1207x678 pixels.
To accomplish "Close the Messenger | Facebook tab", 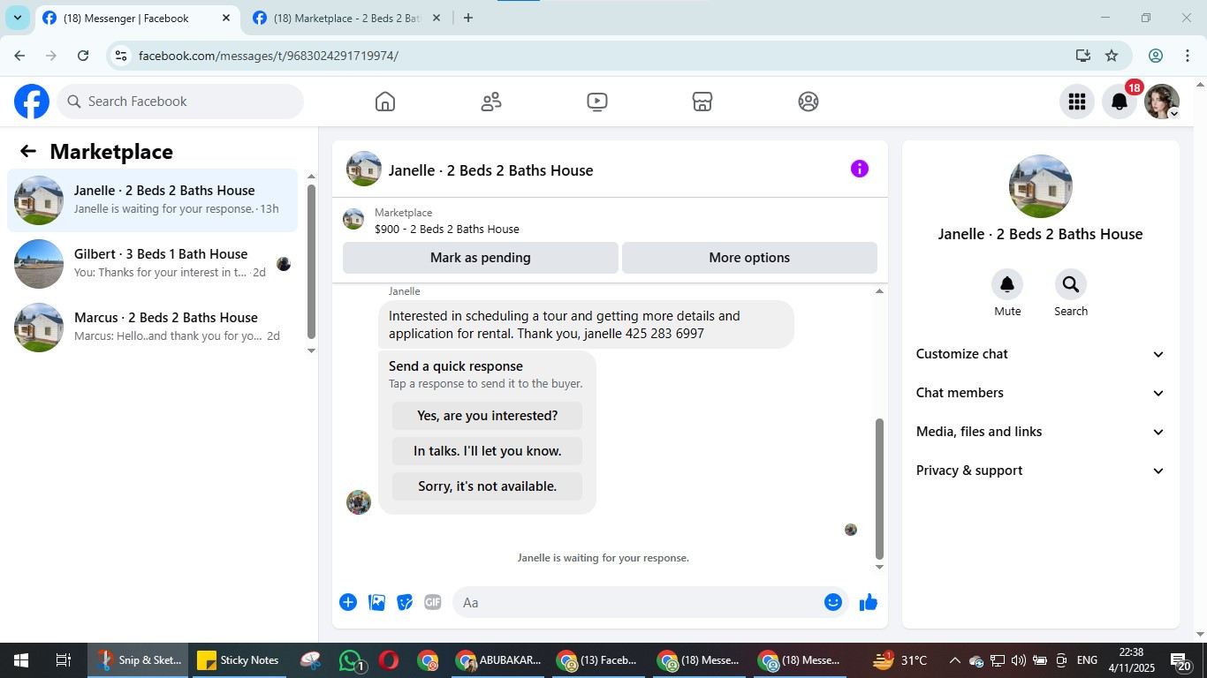I will tap(226, 18).
